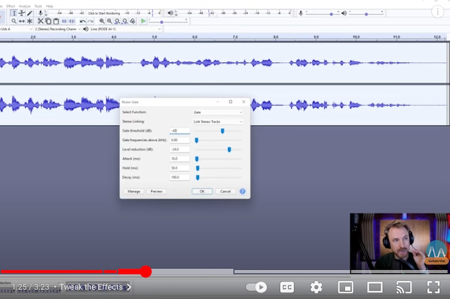Click the green Play-at-Speed button
Screen dimensions: 450x299
tap(143, 21)
